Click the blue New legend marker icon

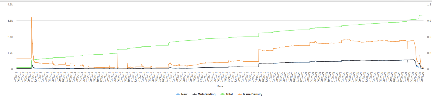pos(178,94)
